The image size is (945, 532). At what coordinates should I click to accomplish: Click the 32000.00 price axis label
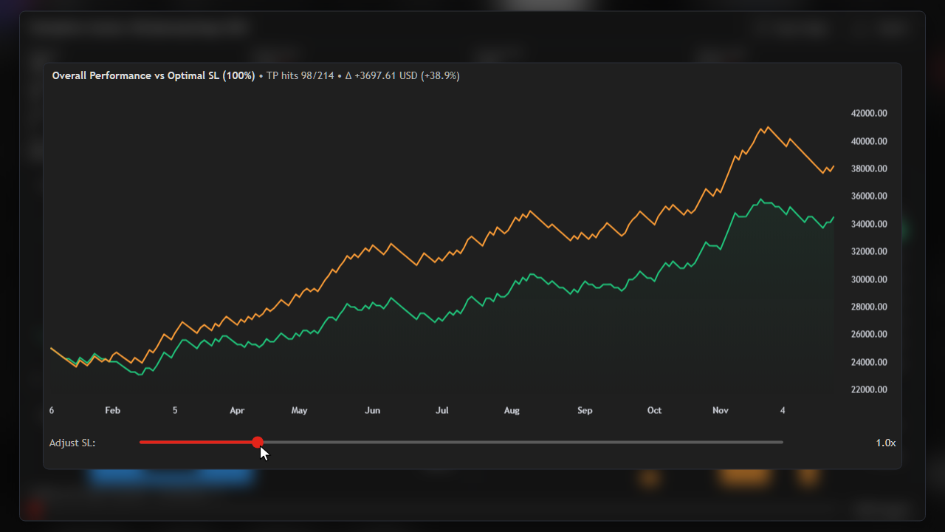(x=869, y=251)
